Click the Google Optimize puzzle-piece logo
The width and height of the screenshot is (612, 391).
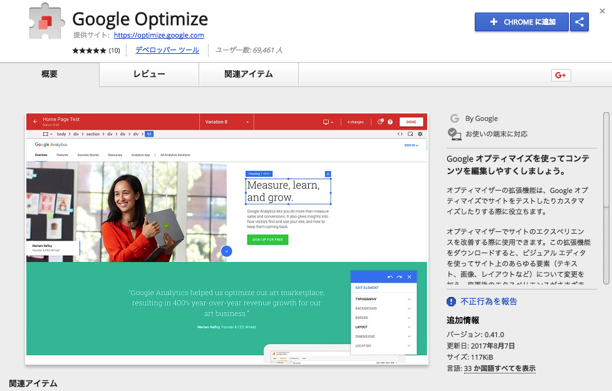pyautogui.click(x=46, y=21)
